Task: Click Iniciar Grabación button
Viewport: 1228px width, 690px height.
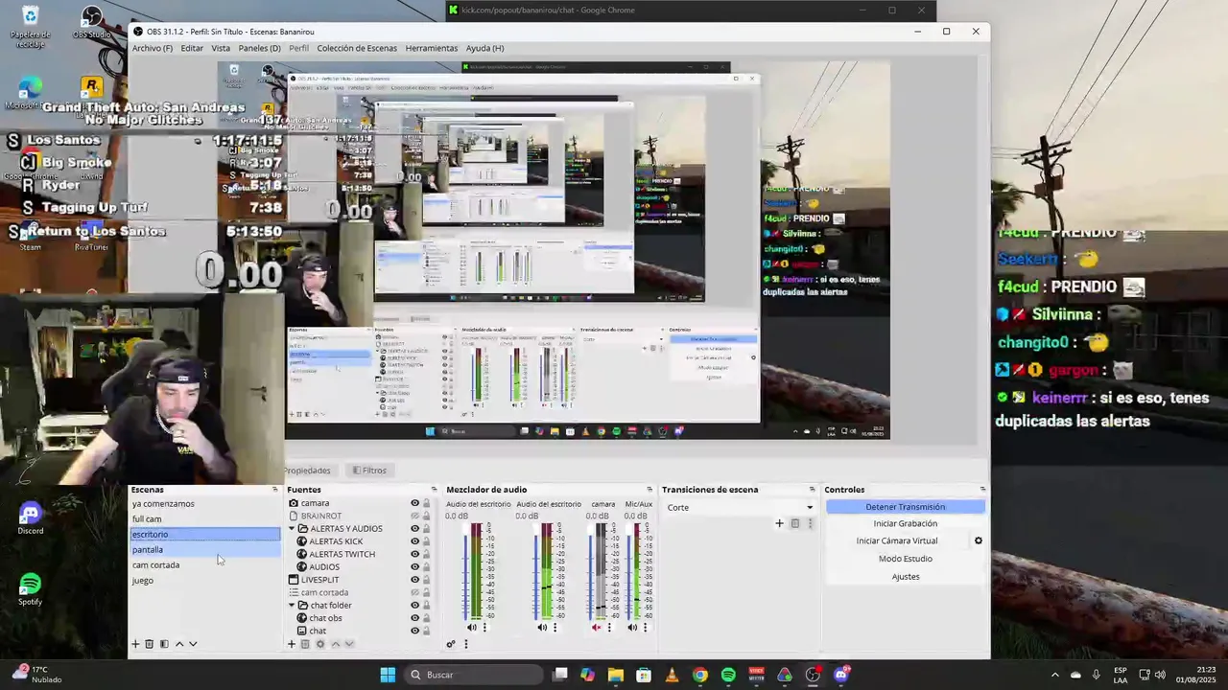Action: point(906,524)
